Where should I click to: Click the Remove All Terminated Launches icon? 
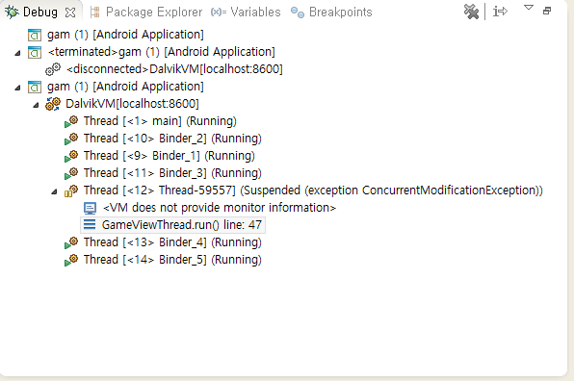471,12
